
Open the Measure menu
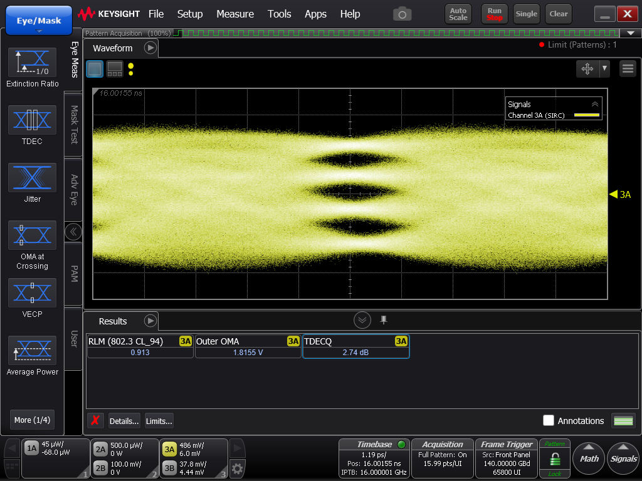point(235,14)
